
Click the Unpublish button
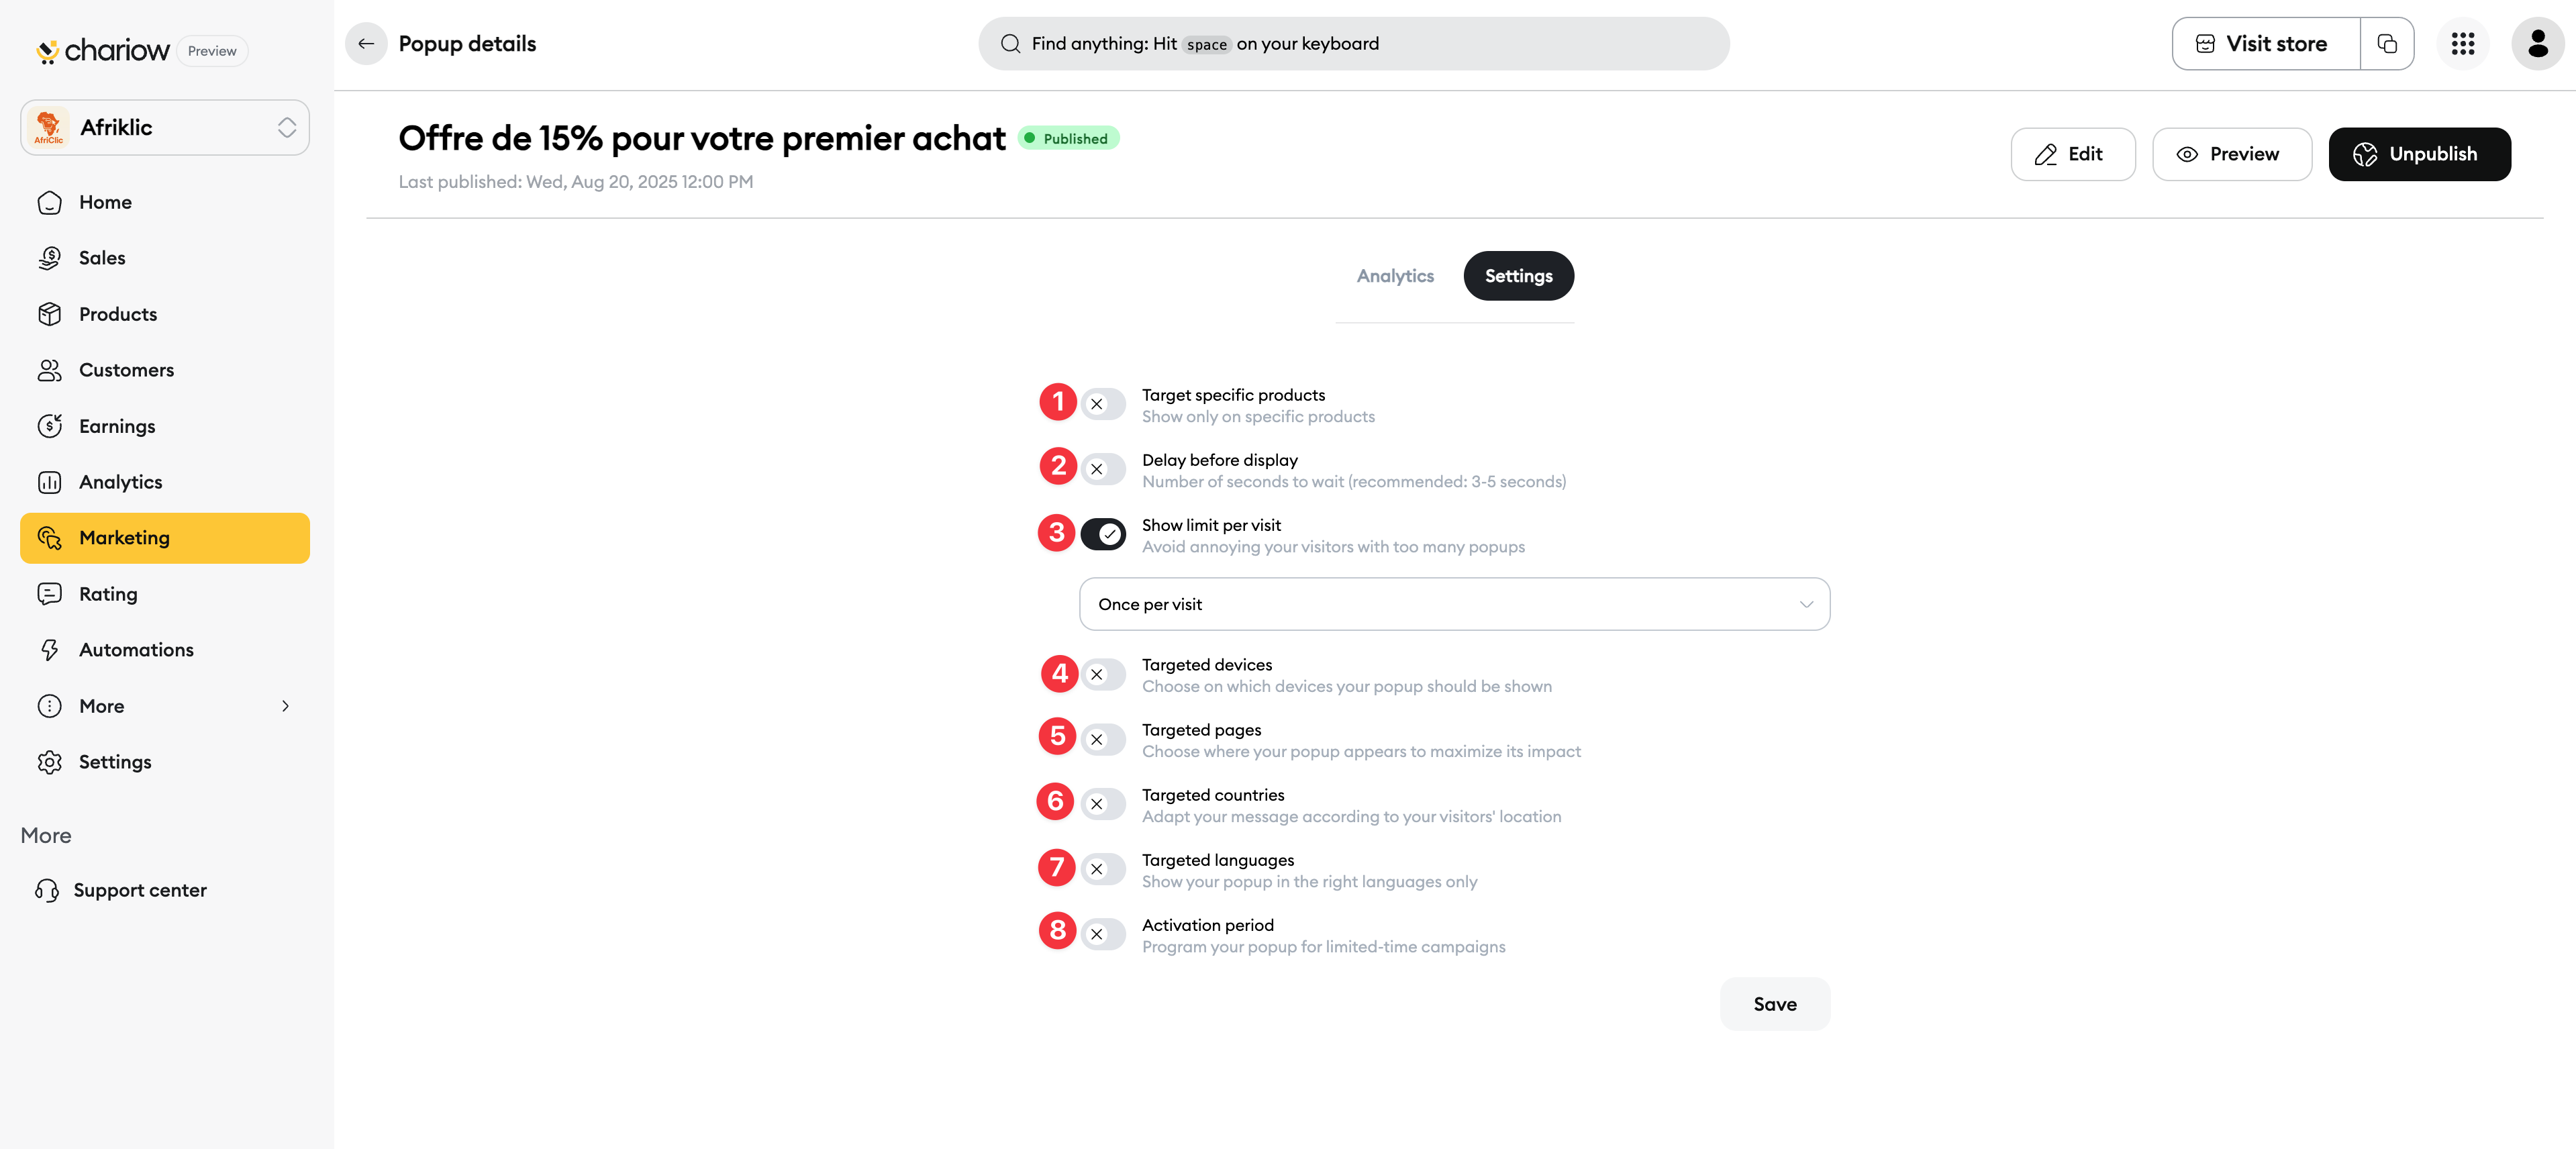click(2419, 154)
